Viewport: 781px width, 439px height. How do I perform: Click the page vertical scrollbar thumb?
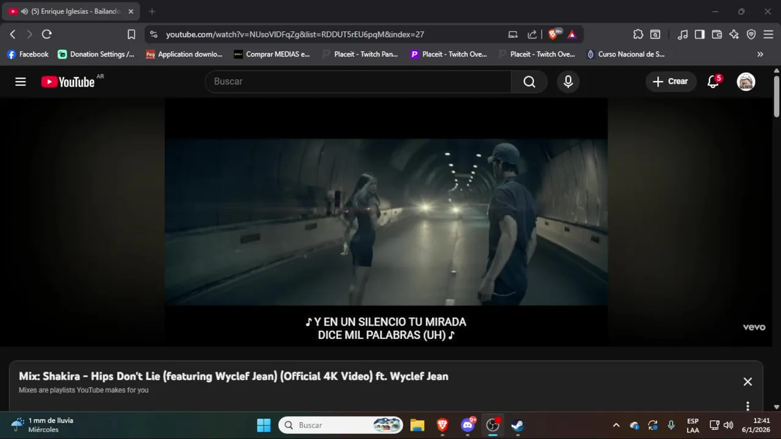coord(776,96)
